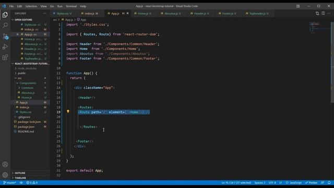Viewport: 334px width, 188px height.
Task: Open the File menu
Action: [x=11, y=6]
